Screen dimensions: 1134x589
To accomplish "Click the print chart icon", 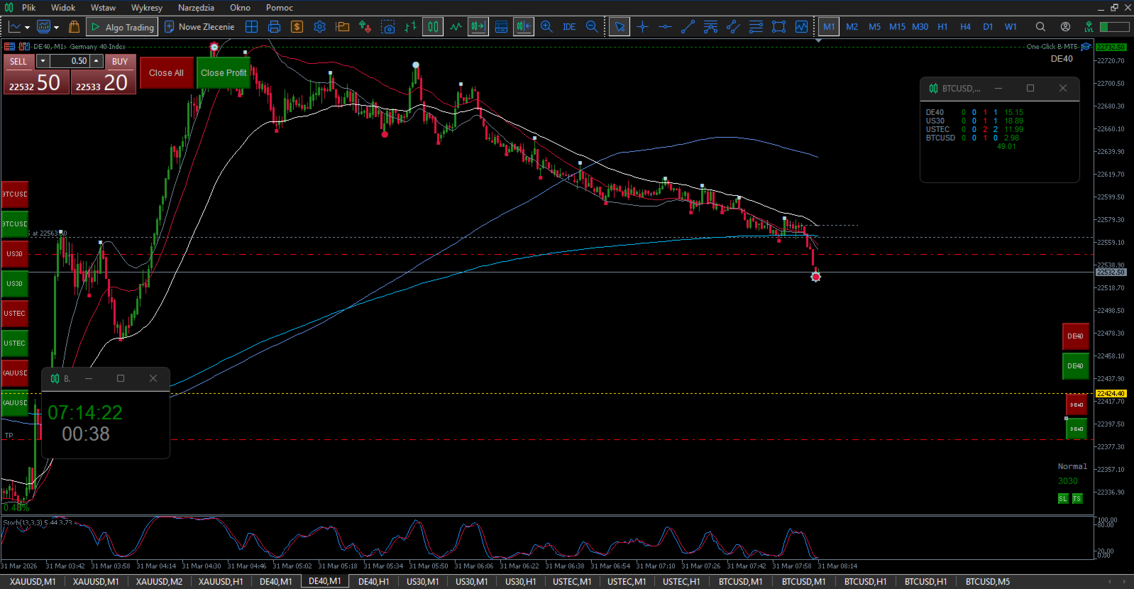I will tap(274, 27).
